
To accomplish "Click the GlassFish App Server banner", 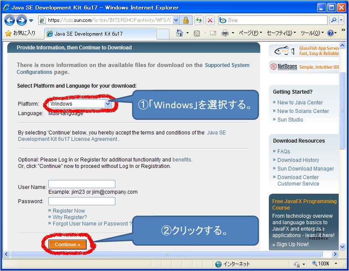I will click(x=304, y=51).
